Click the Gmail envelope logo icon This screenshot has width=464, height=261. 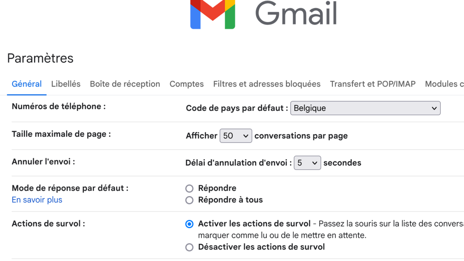click(x=213, y=14)
